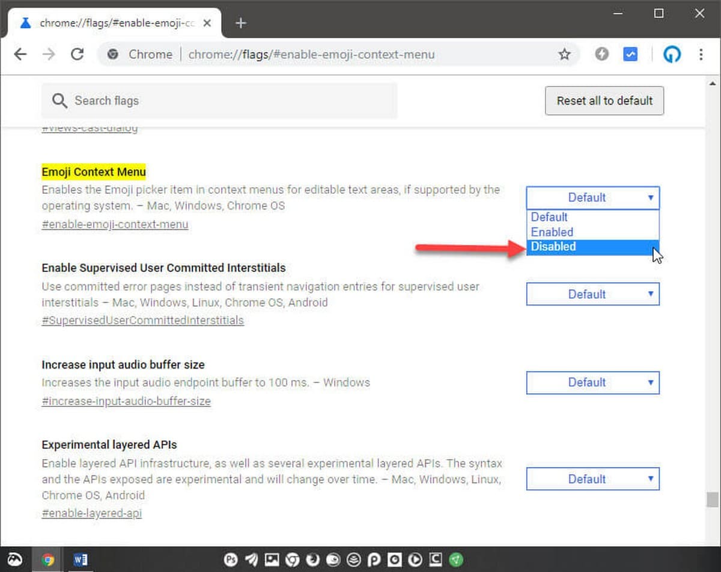
Task: Collapse the Emoji Context Menu dropdown
Action: pos(593,197)
